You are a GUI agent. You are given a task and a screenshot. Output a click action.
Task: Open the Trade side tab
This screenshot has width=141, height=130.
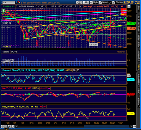click(139, 9)
